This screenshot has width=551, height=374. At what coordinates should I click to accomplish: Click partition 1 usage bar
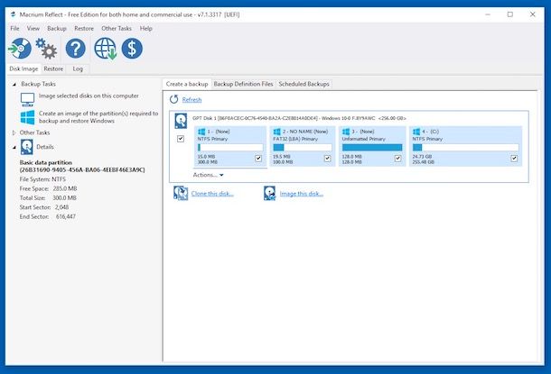point(230,148)
